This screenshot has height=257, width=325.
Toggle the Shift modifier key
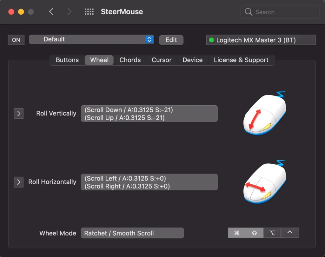coord(254,233)
